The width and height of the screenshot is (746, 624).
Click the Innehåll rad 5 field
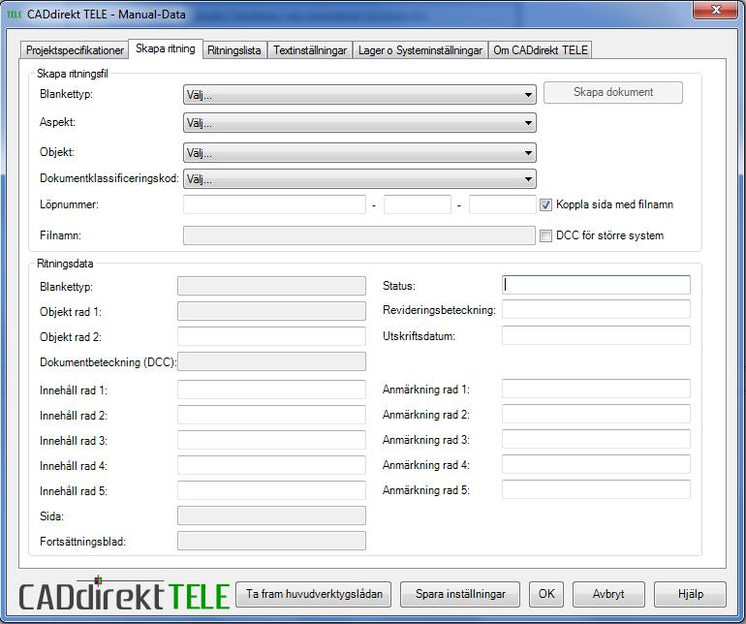pyautogui.click(x=271, y=490)
